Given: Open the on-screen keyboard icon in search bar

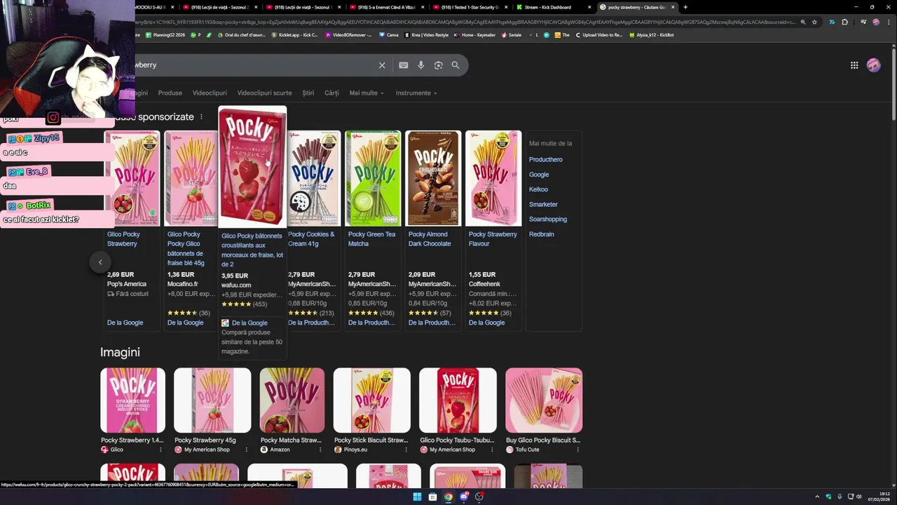Looking at the screenshot, I should tap(404, 65).
